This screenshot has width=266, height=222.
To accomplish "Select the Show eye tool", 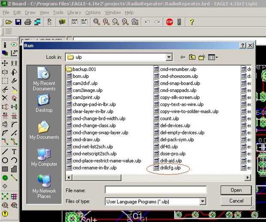I will [x=14, y=44].
